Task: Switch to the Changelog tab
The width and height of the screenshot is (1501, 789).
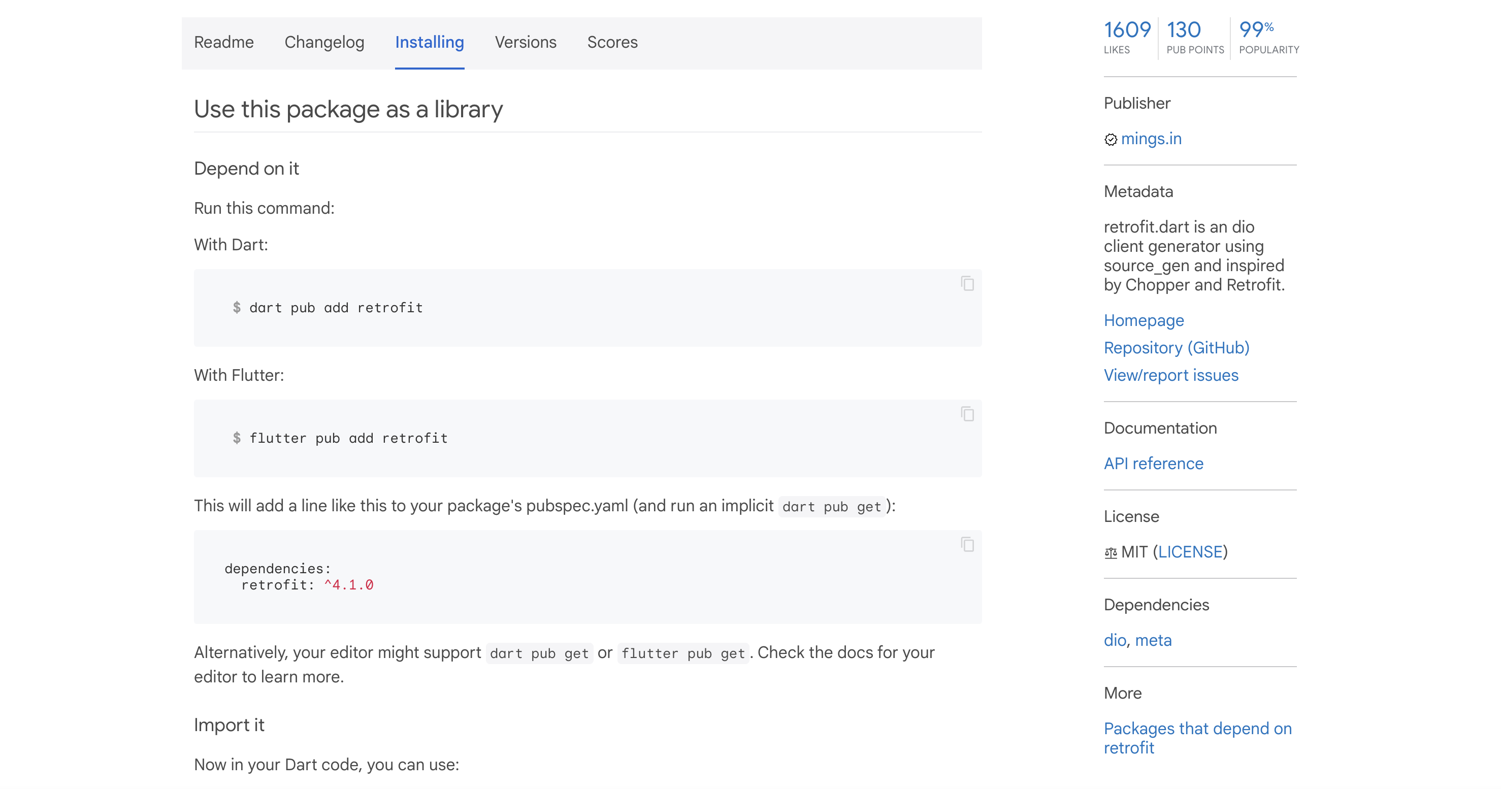Action: point(324,43)
